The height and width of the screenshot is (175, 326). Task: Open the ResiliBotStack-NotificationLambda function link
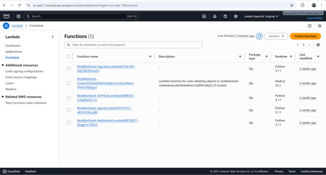108,123
